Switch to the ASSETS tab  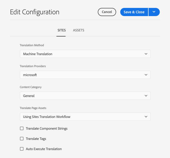tap(79, 30)
